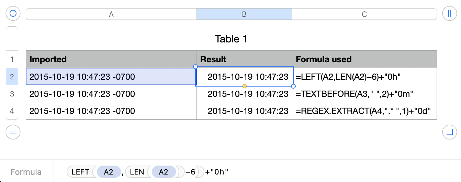Click the add row handle icon
The image size is (461, 182).
coord(13,132)
